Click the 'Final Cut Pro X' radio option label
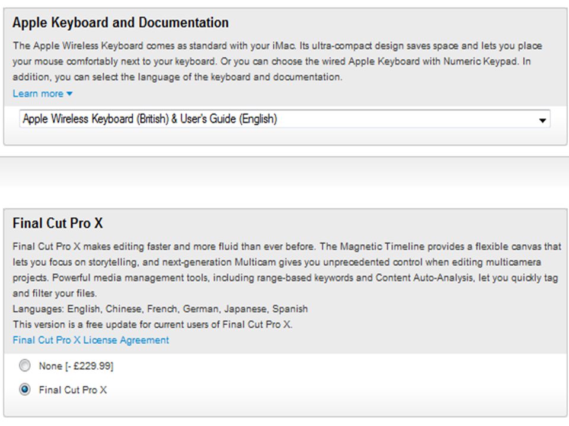This screenshot has height=426, width=569. [x=73, y=390]
